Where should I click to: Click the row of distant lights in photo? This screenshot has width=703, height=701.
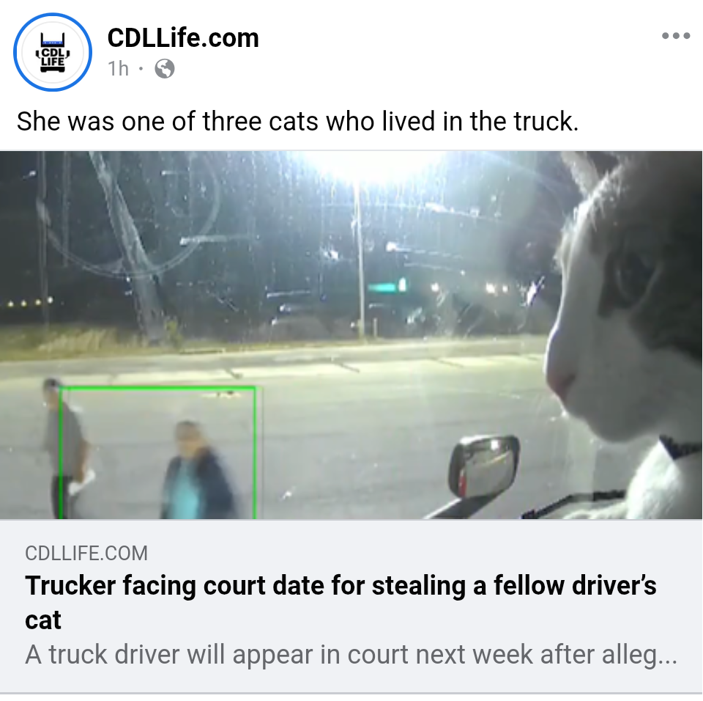point(31,302)
